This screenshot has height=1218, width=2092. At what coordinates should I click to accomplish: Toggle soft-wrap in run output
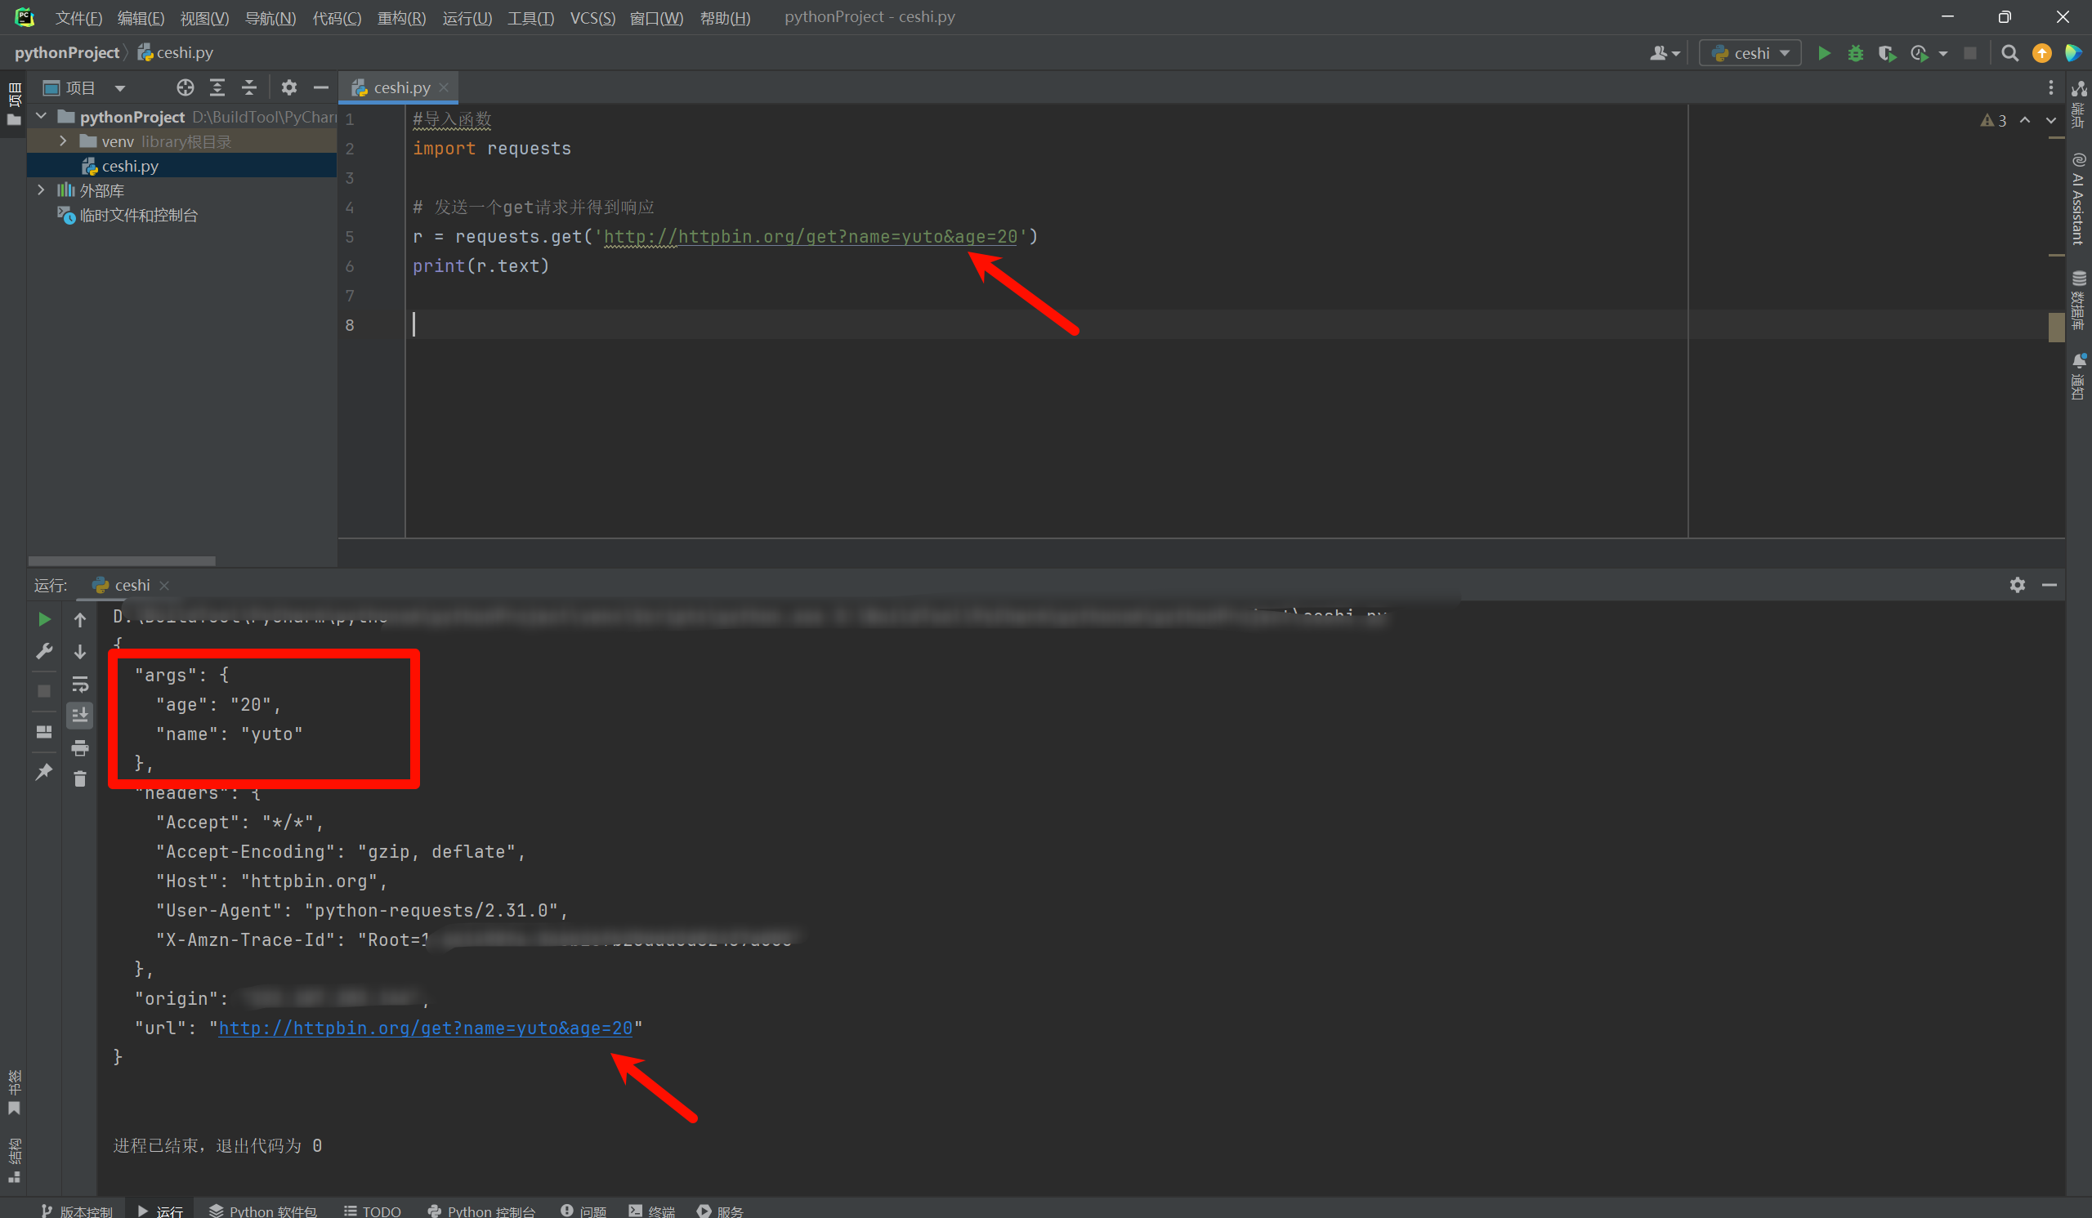click(80, 684)
